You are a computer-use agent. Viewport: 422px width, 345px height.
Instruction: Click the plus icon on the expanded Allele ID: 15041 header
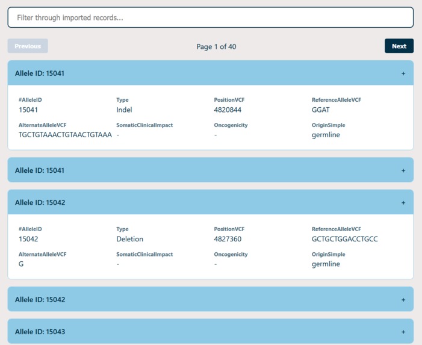pos(403,73)
